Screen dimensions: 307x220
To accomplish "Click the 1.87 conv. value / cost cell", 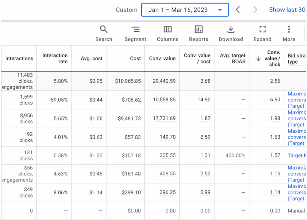I will tap(205, 118).
